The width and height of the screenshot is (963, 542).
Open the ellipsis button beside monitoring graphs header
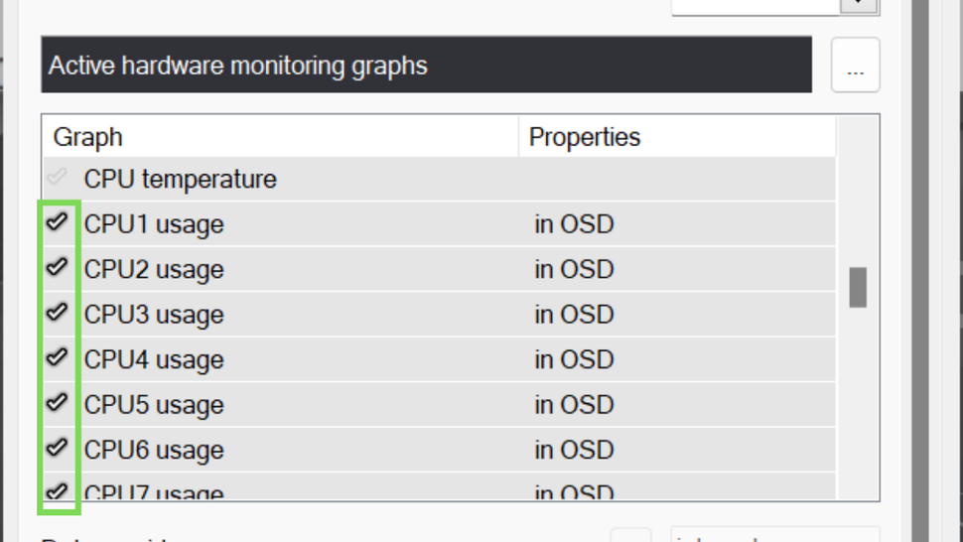(855, 67)
